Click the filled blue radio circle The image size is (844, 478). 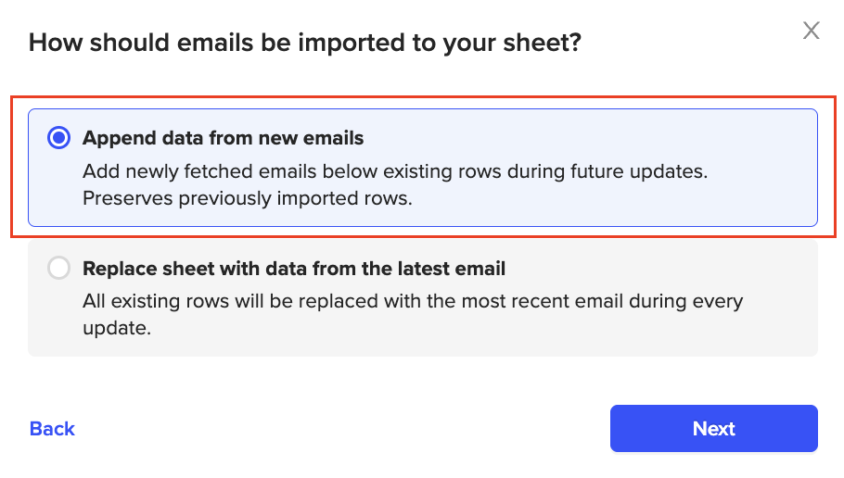[x=58, y=138]
